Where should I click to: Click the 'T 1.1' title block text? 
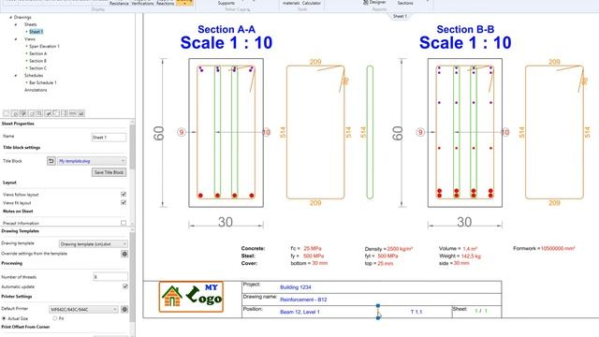pyautogui.click(x=416, y=312)
